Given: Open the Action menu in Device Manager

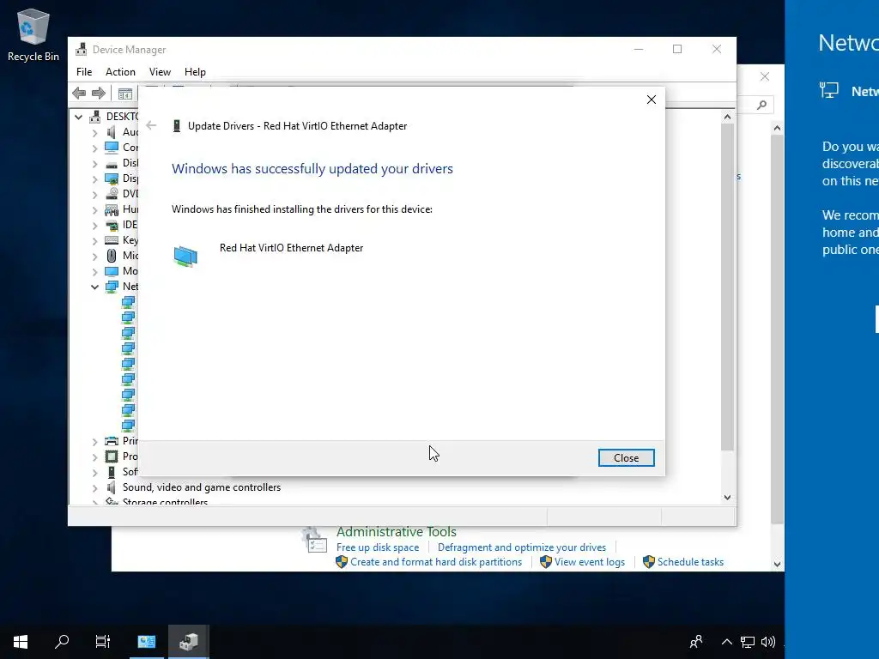Looking at the screenshot, I should [120, 72].
